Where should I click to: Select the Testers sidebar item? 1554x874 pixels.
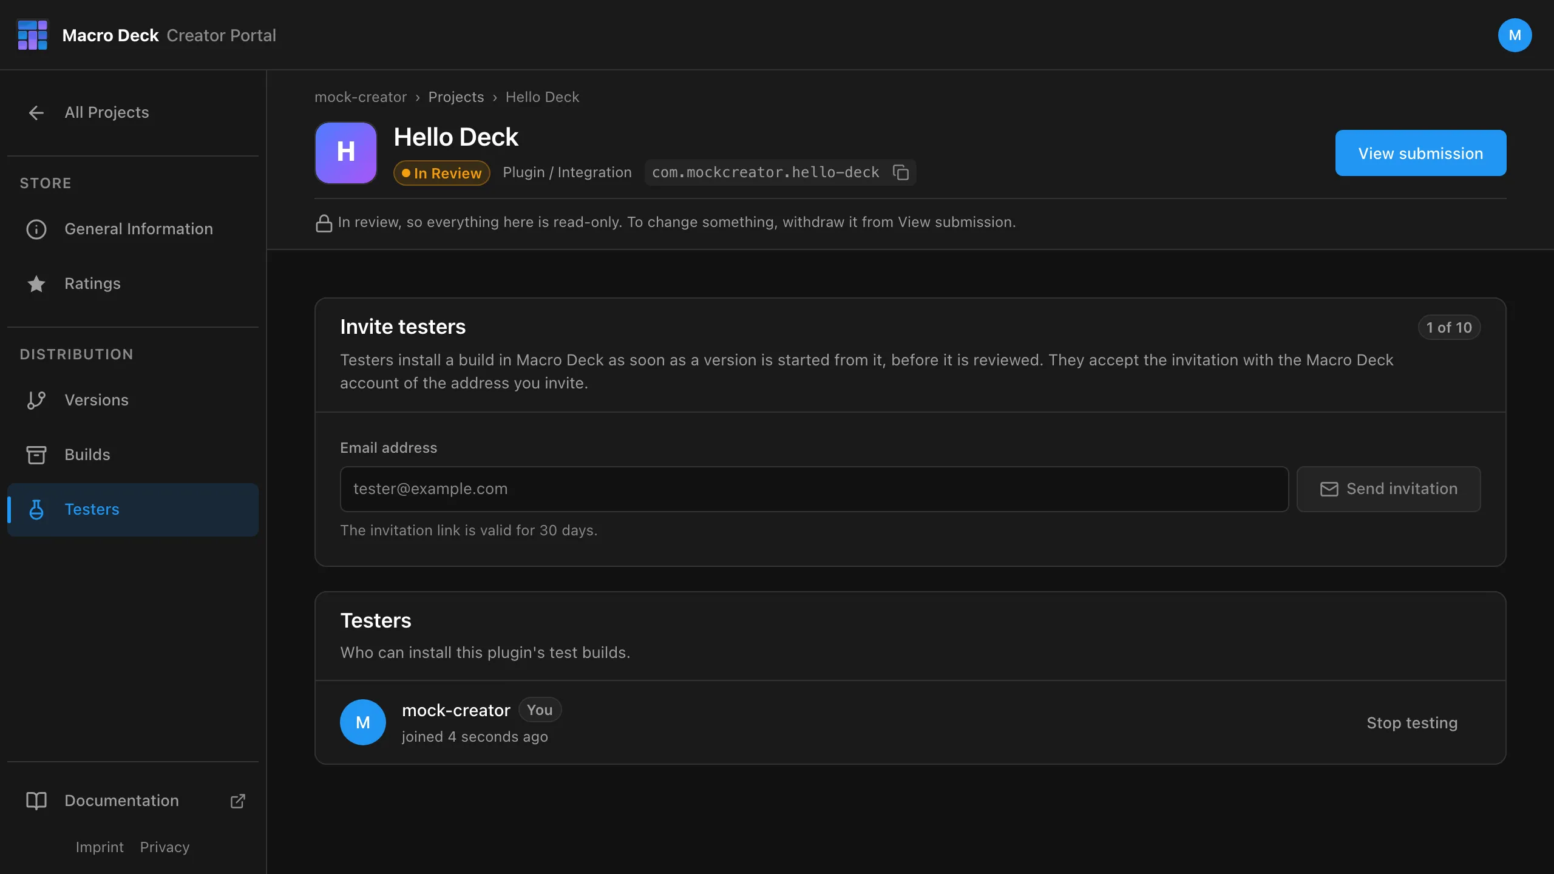coord(133,509)
